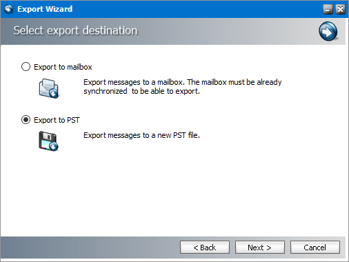Click the mailbox synchronization description text
Screen dimensions: 349x262
(x=182, y=87)
